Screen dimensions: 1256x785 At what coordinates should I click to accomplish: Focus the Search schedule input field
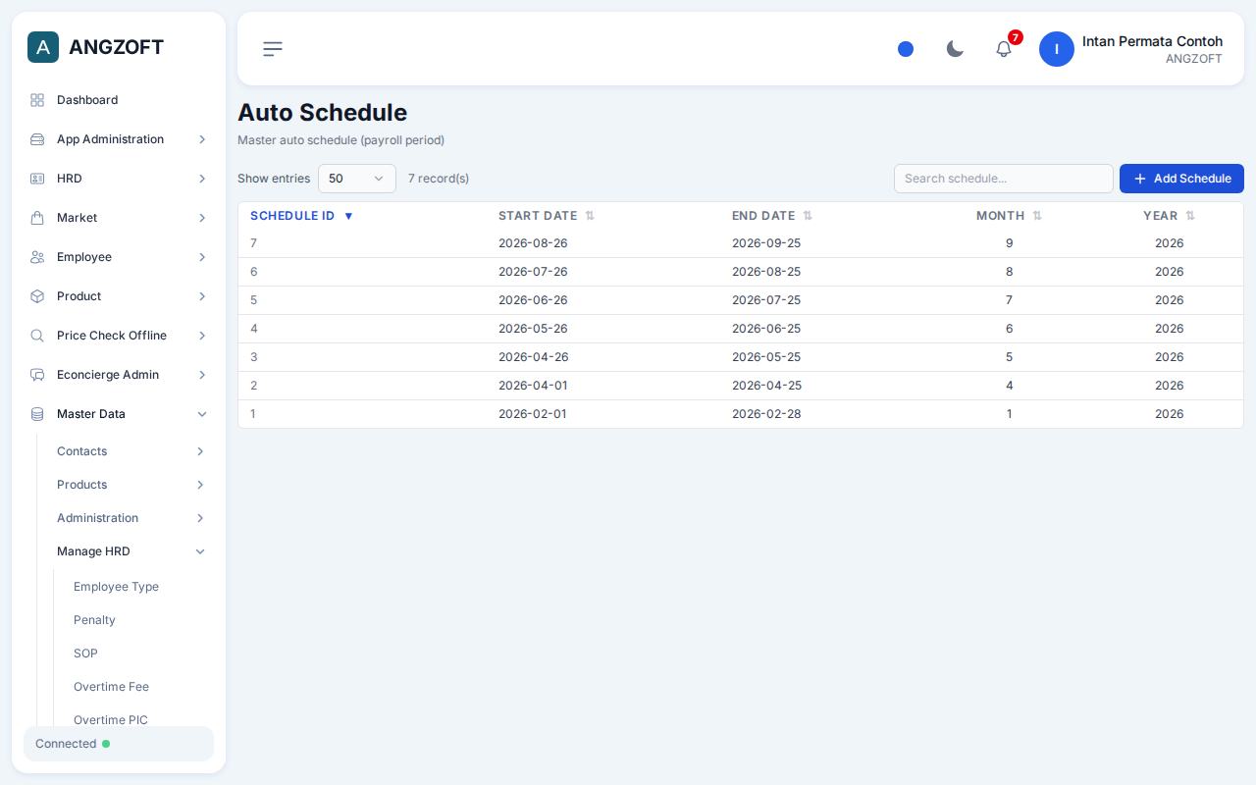pyautogui.click(x=1004, y=179)
